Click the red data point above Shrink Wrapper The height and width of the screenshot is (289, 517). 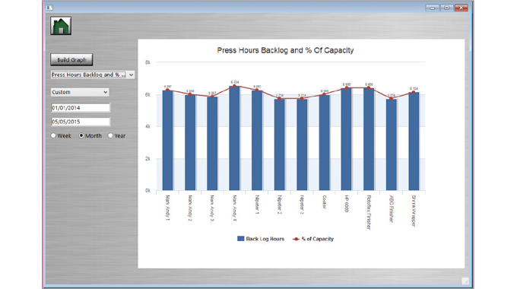coord(414,92)
